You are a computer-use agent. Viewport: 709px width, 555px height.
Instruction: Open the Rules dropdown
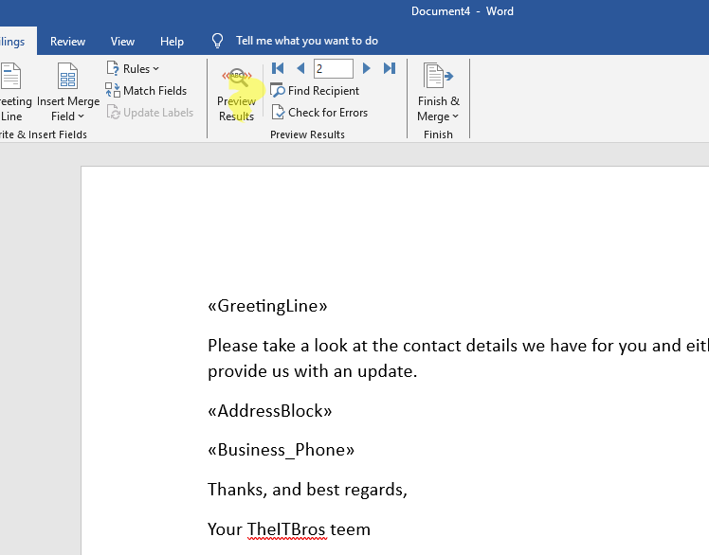pyautogui.click(x=133, y=69)
